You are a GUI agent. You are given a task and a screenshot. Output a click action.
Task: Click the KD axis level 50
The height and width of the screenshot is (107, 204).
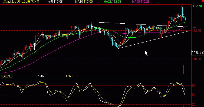194,95
